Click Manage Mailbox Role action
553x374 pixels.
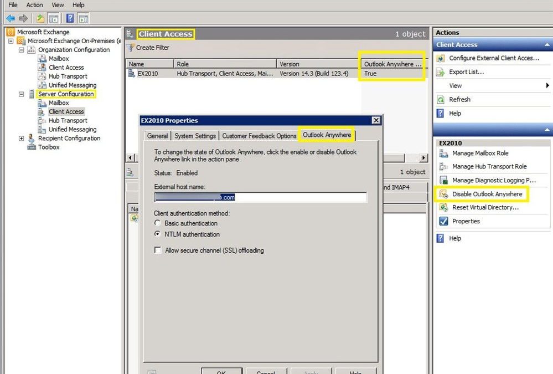pos(480,153)
